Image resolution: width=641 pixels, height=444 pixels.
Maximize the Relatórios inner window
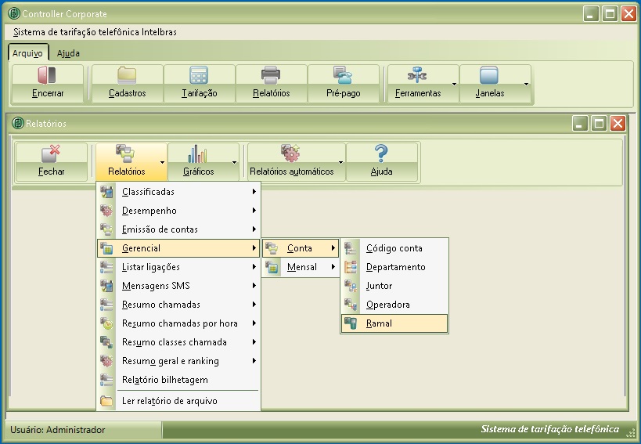point(599,123)
